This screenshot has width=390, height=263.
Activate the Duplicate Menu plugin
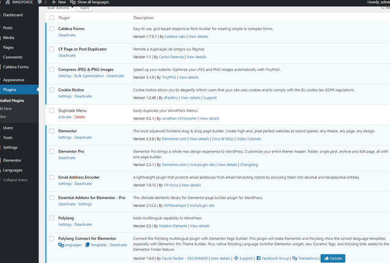click(x=65, y=117)
